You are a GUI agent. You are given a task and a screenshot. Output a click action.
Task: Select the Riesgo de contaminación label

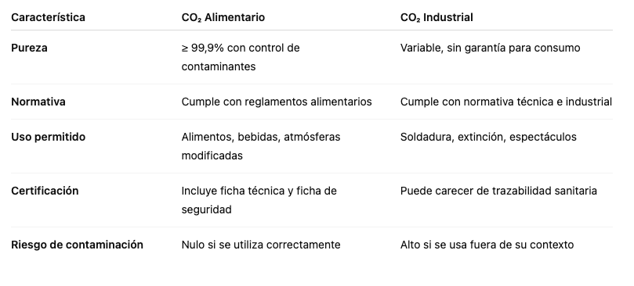77,245
